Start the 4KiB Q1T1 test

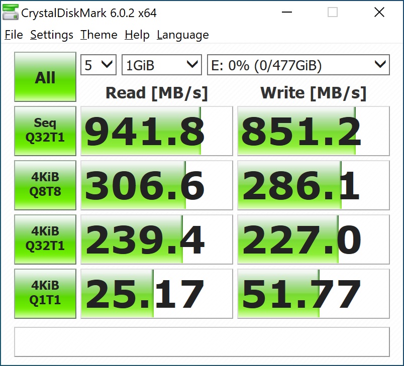pyautogui.click(x=45, y=294)
